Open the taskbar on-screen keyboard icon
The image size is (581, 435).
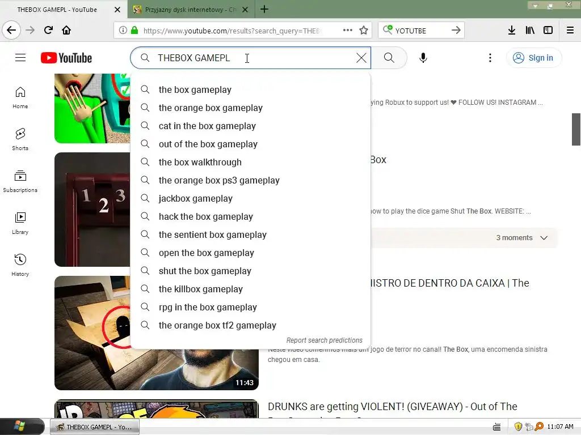click(497, 427)
